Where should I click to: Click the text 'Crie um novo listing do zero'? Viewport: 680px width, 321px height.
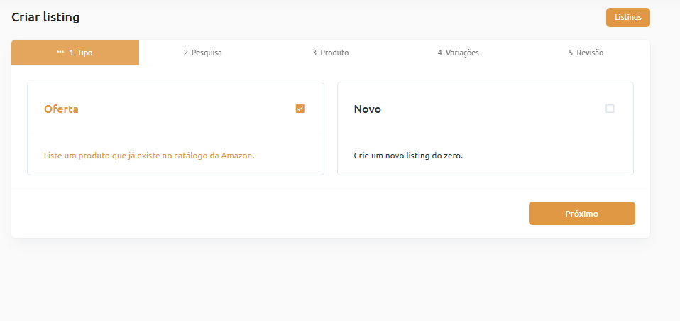[x=408, y=155]
